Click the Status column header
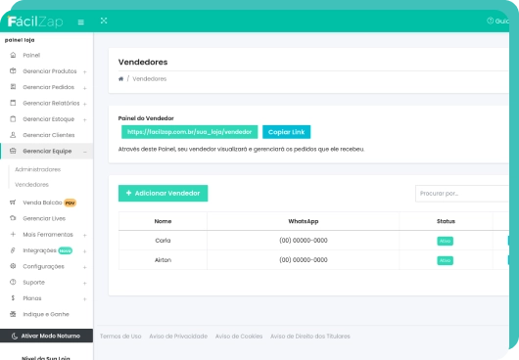The width and height of the screenshot is (519, 360). point(446,221)
